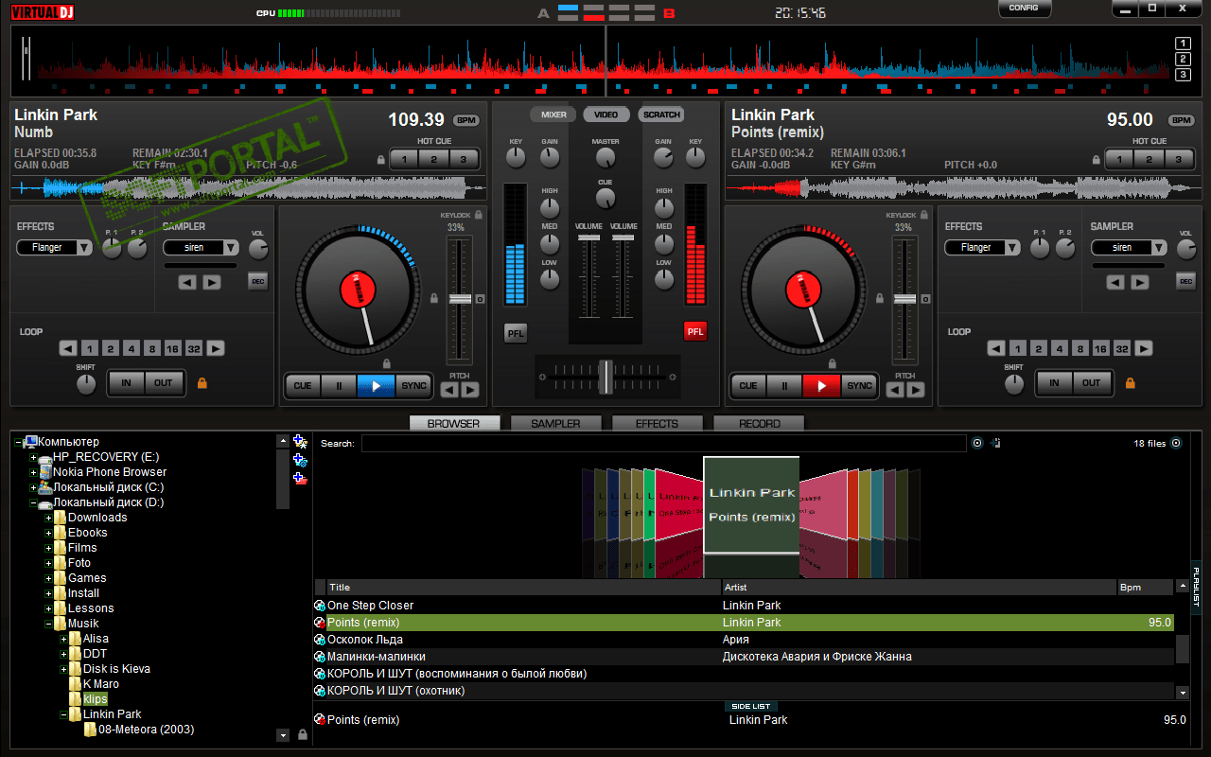1211x757 pixels.
Task: Switch to the EFFECTS tab
Action: point(658,423)
